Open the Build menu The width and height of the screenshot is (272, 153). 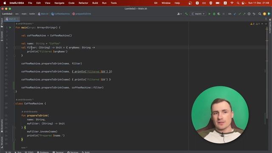[x=95, y=3]
